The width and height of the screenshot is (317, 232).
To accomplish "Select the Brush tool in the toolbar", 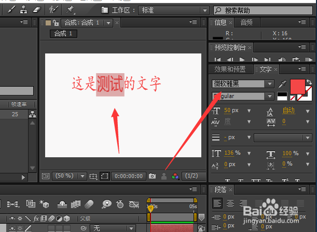I will 11,9.
